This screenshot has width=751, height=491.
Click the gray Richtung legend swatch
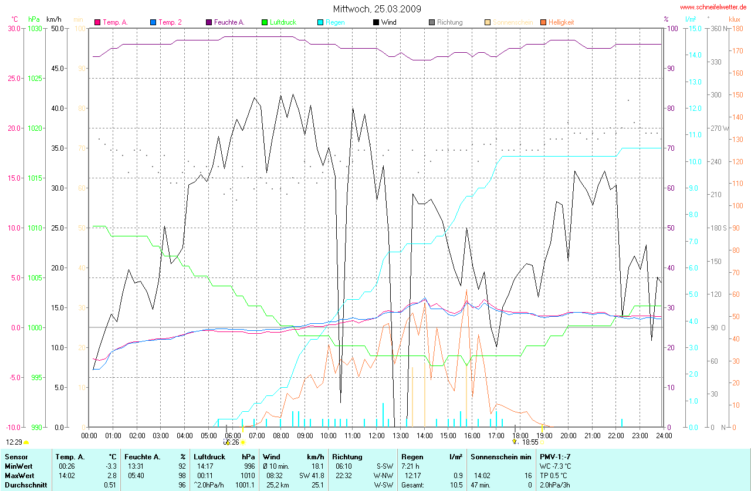[432, 22]
